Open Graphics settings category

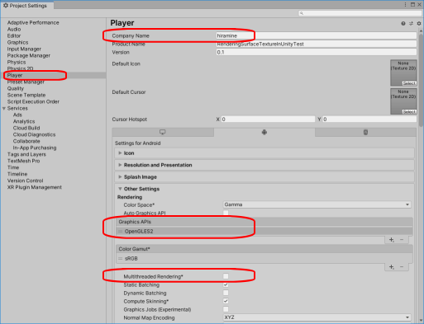[x=17, y=42]
